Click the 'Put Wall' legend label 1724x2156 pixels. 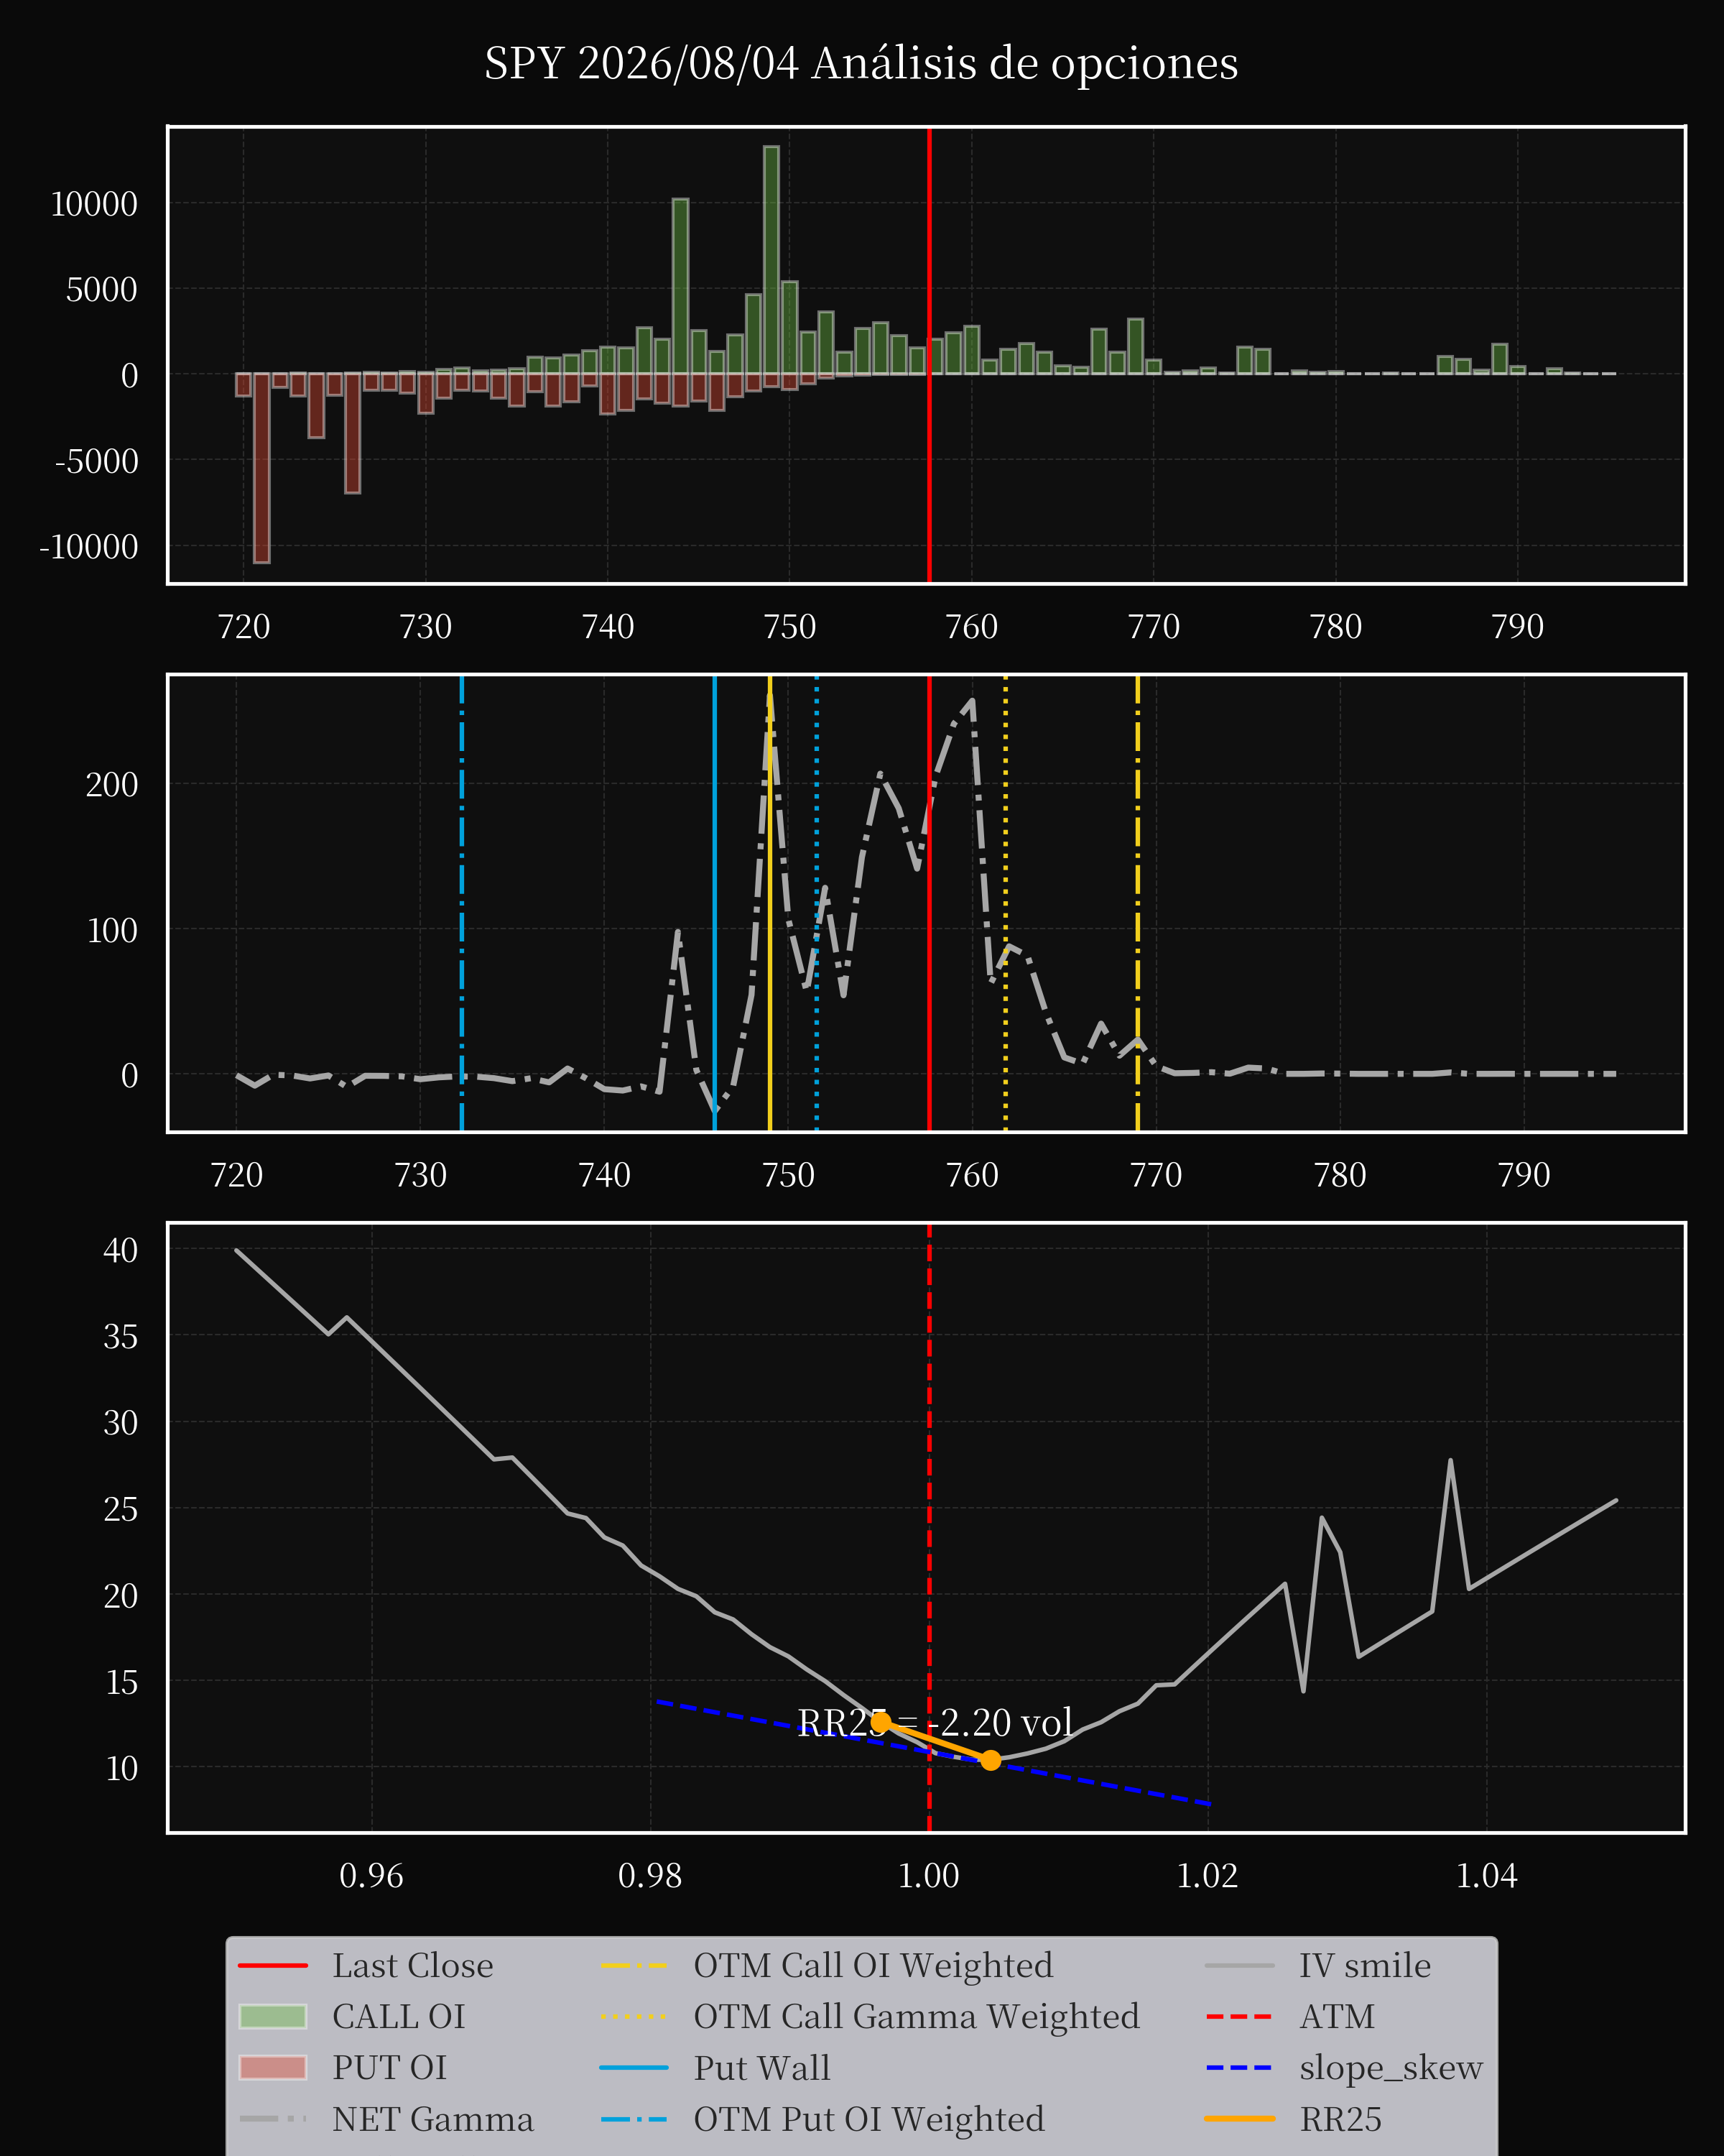point(761,2068)
